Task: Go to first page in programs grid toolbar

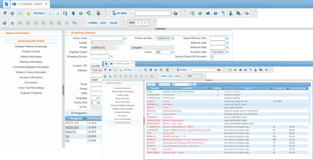Action: (160, 84)
